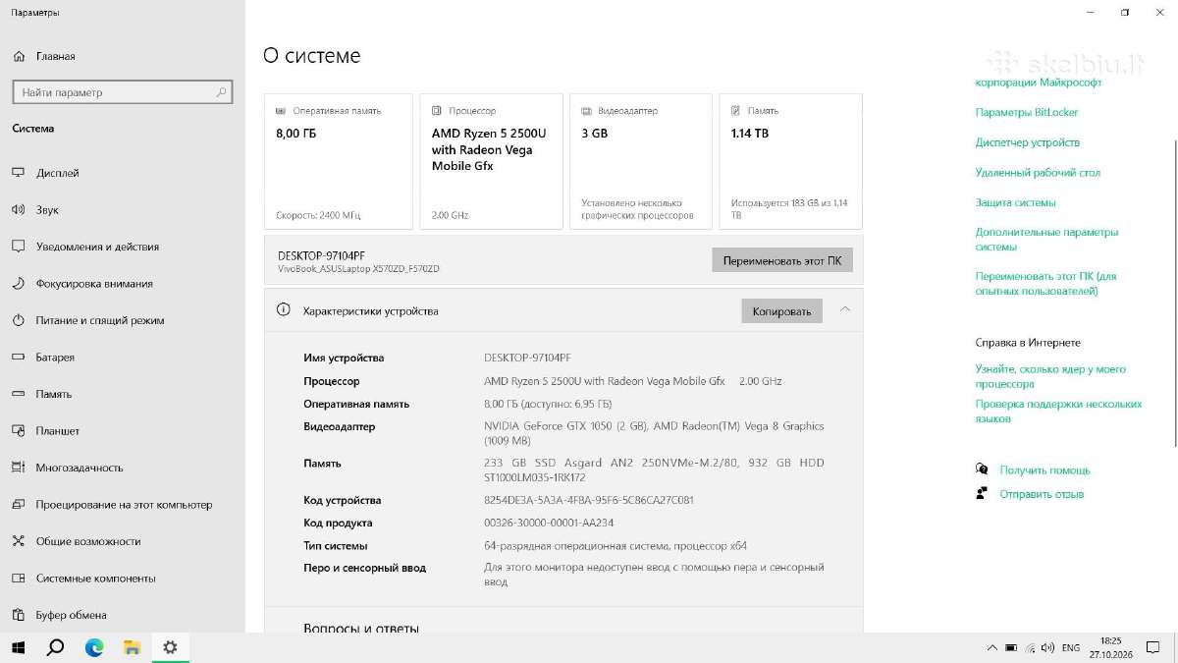1178x663 pixels.
Task: Click the Процессор AMD Ryzen card
Action: pyautogui.click(x=491, y=162)
